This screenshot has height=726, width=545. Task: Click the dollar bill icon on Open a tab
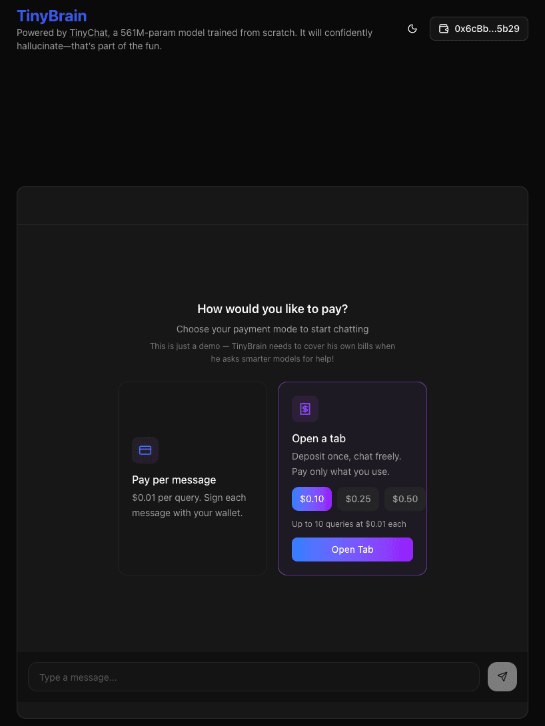click(x=305, y=409)
